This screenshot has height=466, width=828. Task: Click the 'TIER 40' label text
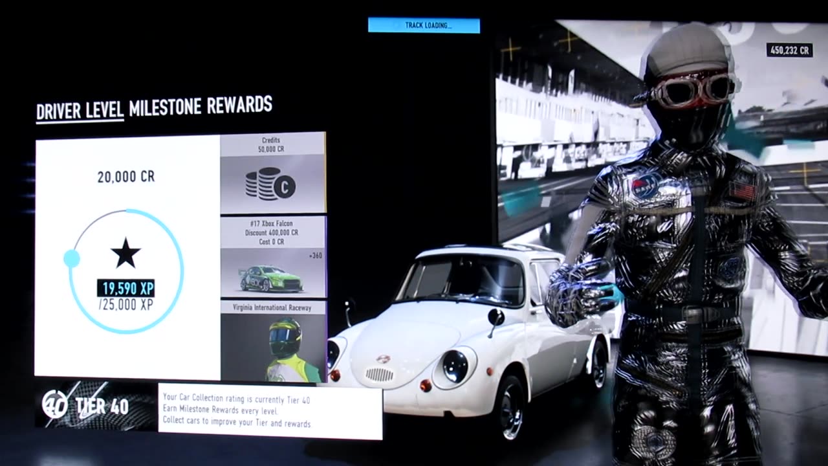[x=102, y=406]
